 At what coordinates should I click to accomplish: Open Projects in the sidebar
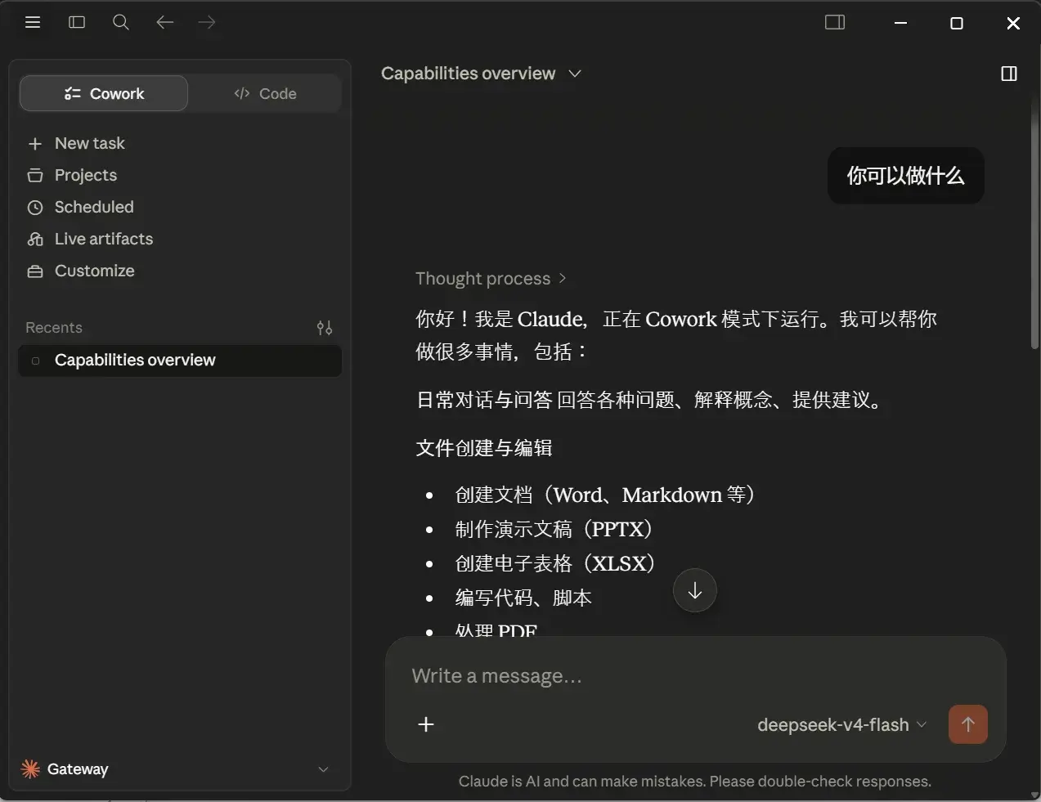[72, 175]
